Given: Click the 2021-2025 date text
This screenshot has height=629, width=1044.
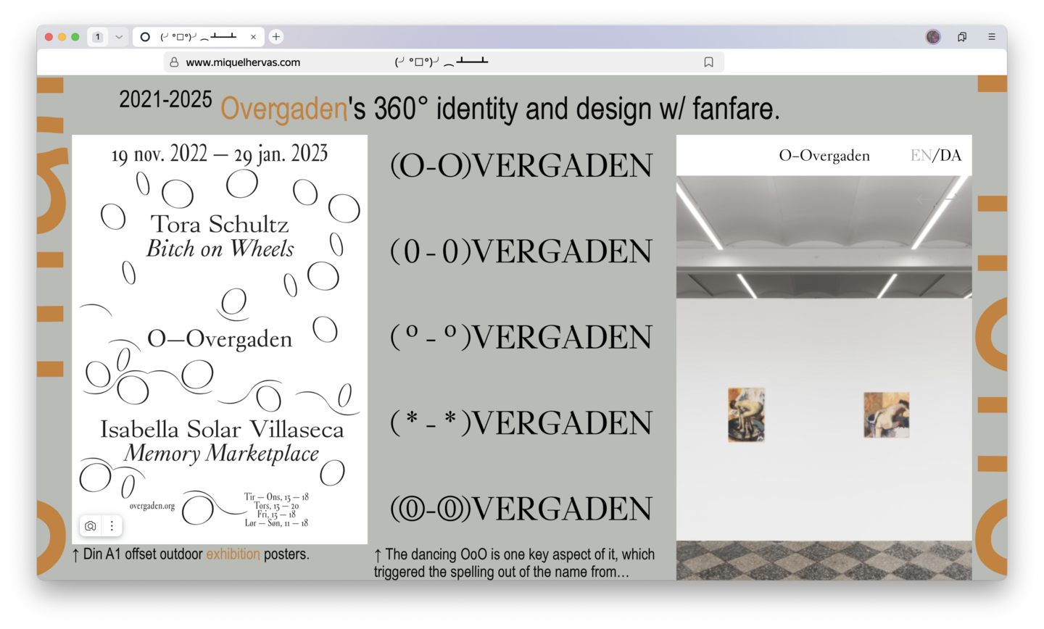Looking at the screenshot, I should pyautogui.click(x=165, y=99).
